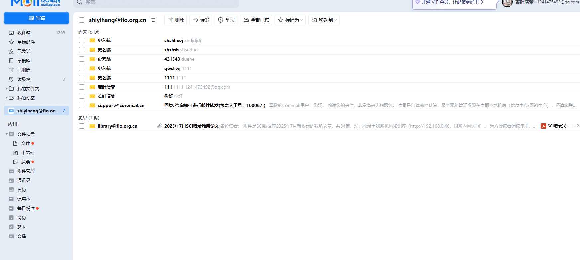Expand the 我的文件夹 tree node
This screenshot has height=260, width=580.
point(7,89)
